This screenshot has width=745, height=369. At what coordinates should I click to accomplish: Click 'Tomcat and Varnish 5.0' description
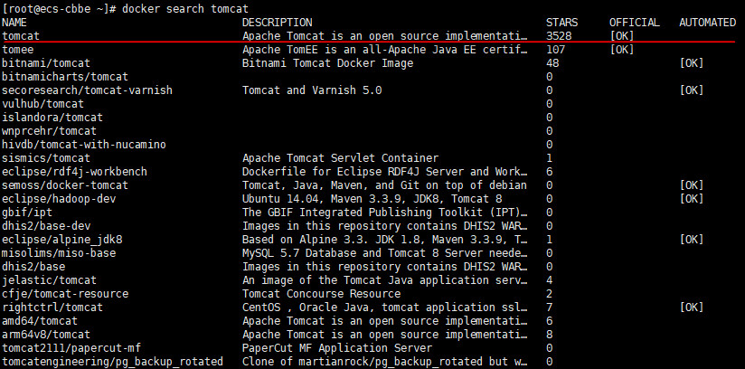coord(312,90)
